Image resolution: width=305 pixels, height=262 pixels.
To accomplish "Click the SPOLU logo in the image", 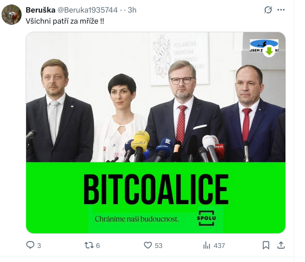I will pyautogui.click(x=207, y=218).
